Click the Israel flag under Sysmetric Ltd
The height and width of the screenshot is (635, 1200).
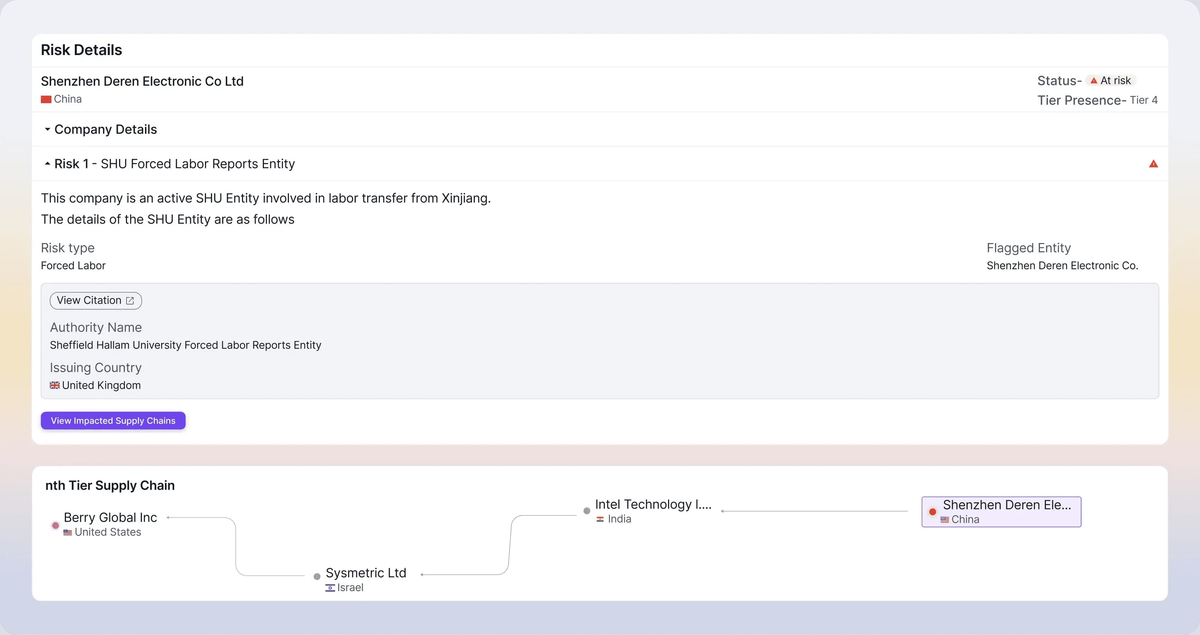coord(330,587)
